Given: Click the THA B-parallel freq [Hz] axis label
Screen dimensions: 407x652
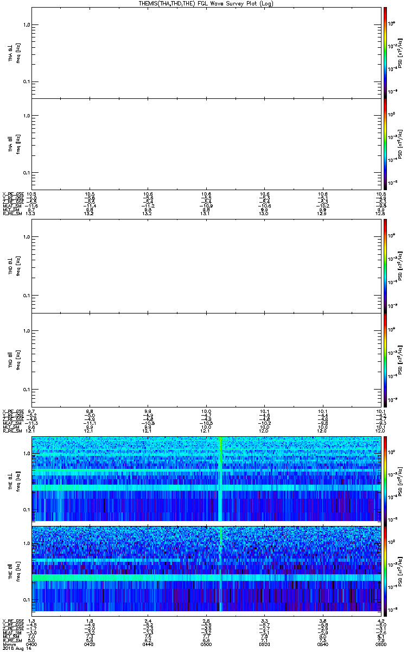Looking at the screenshot, I should point(18,144).
